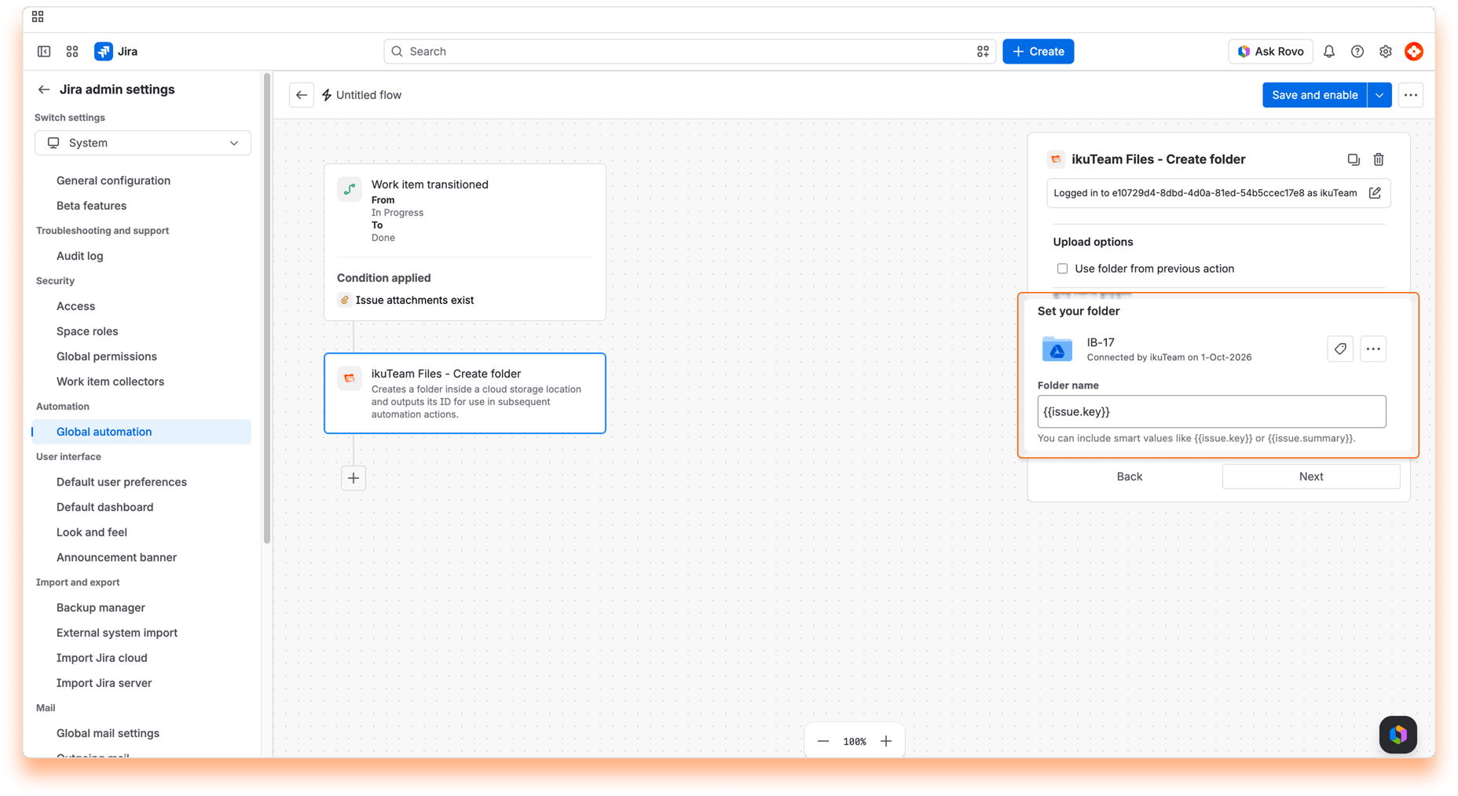This screenshot has width=1458, height=796.
Task: Open the notifications bell
Action: coord(1329,51)
